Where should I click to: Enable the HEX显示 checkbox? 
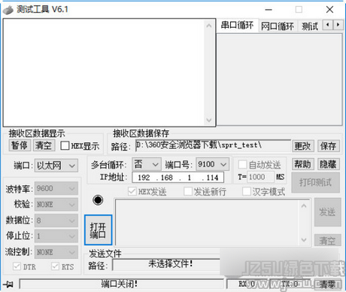pyautogui.click(x=65, y=146)
